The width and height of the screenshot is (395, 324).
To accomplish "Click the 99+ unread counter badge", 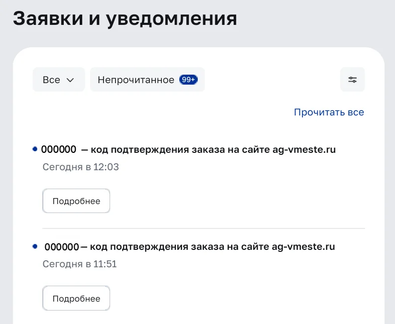I will click(x=188, y=80).
